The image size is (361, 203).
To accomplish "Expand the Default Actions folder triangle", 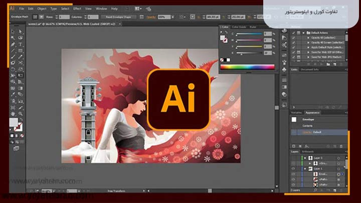I will [x=303, y=32].
